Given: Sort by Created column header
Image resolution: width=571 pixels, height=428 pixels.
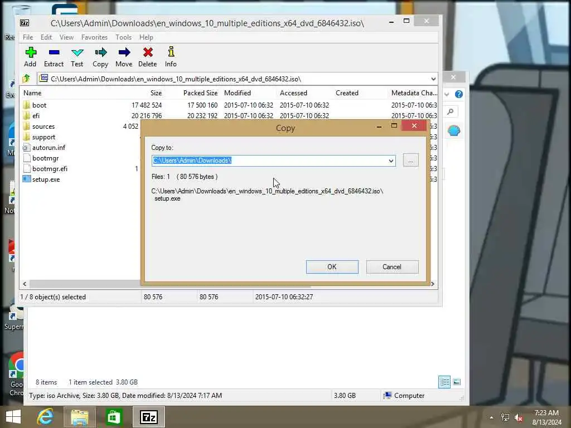Looking at the screenshot, I should (347, 93).
